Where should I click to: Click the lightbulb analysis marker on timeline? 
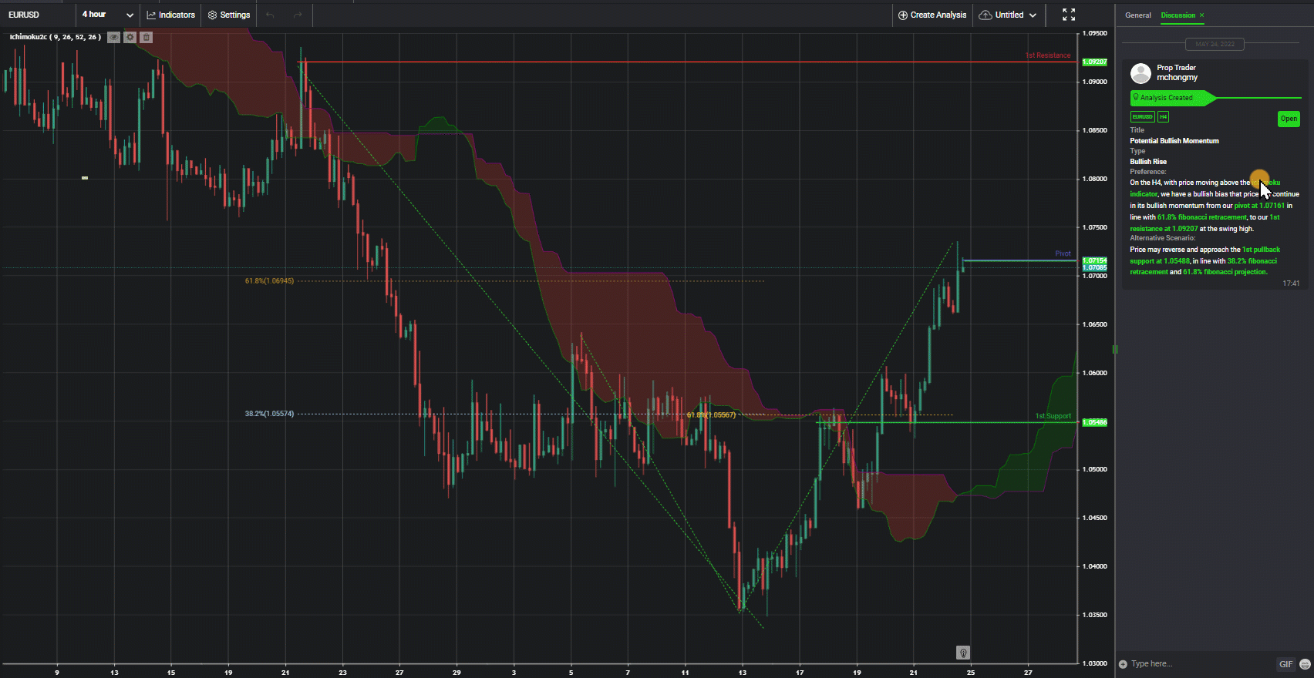click(963, 653)
